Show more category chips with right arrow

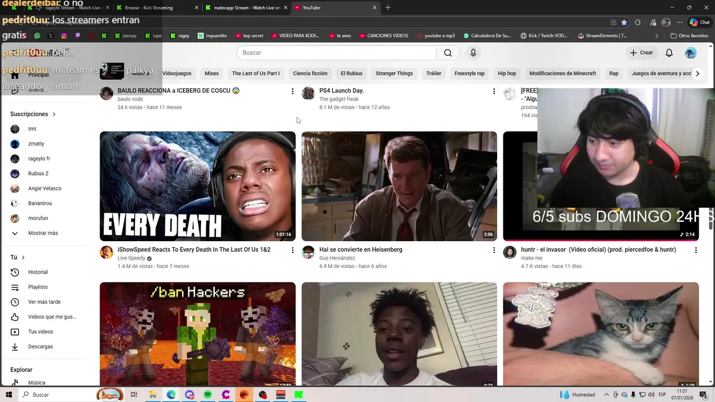tap(697, 73)
